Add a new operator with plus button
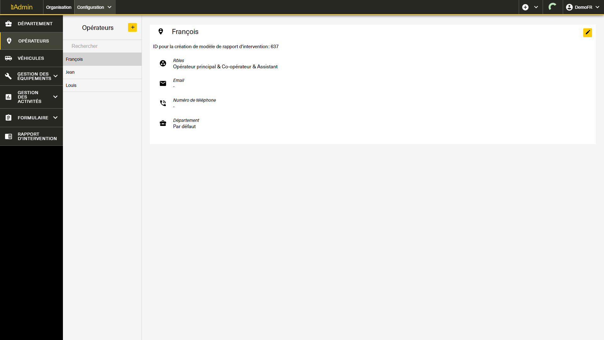This screenshot has height=340, width=604. tap(132, 27)
